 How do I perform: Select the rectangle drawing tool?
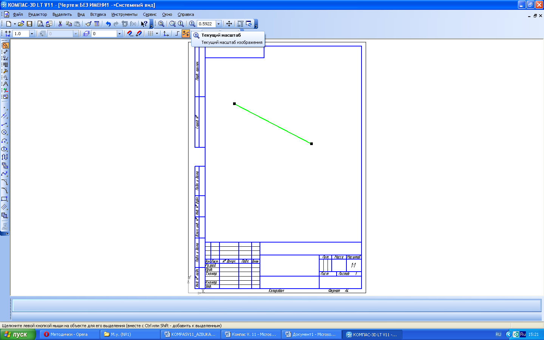tap(5, 199)
